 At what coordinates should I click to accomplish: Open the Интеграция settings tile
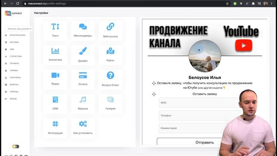(x=55, y=128)
